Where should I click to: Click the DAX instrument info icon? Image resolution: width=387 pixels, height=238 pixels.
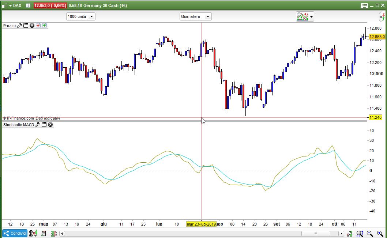pyautogui.click(x=28, y=5)
